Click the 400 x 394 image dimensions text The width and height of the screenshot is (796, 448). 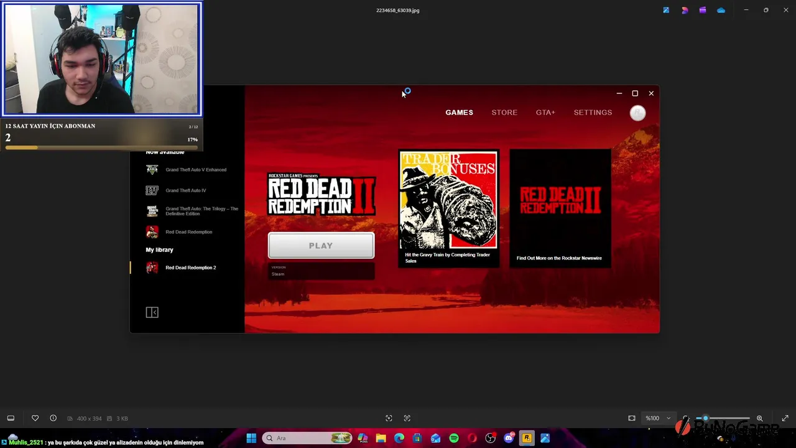[89, 419]
